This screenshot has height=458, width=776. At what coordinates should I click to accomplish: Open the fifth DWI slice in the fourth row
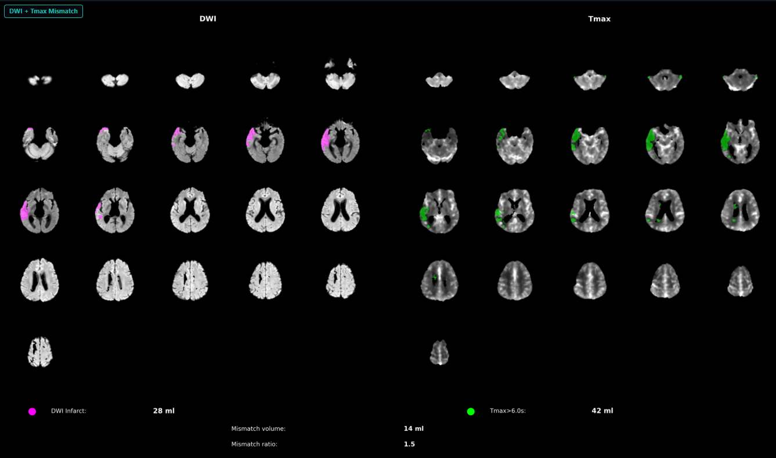(341, 281)
